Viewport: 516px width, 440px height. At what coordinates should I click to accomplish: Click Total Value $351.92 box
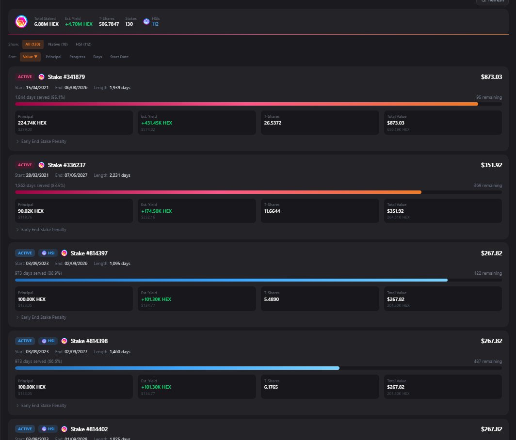[x=443, y=211]
